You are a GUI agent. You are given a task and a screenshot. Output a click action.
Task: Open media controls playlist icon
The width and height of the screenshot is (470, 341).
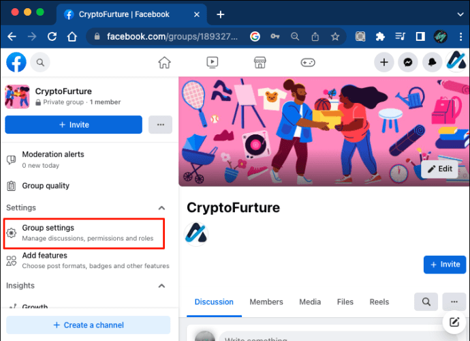pyautogui.click(x=400, y=37)
